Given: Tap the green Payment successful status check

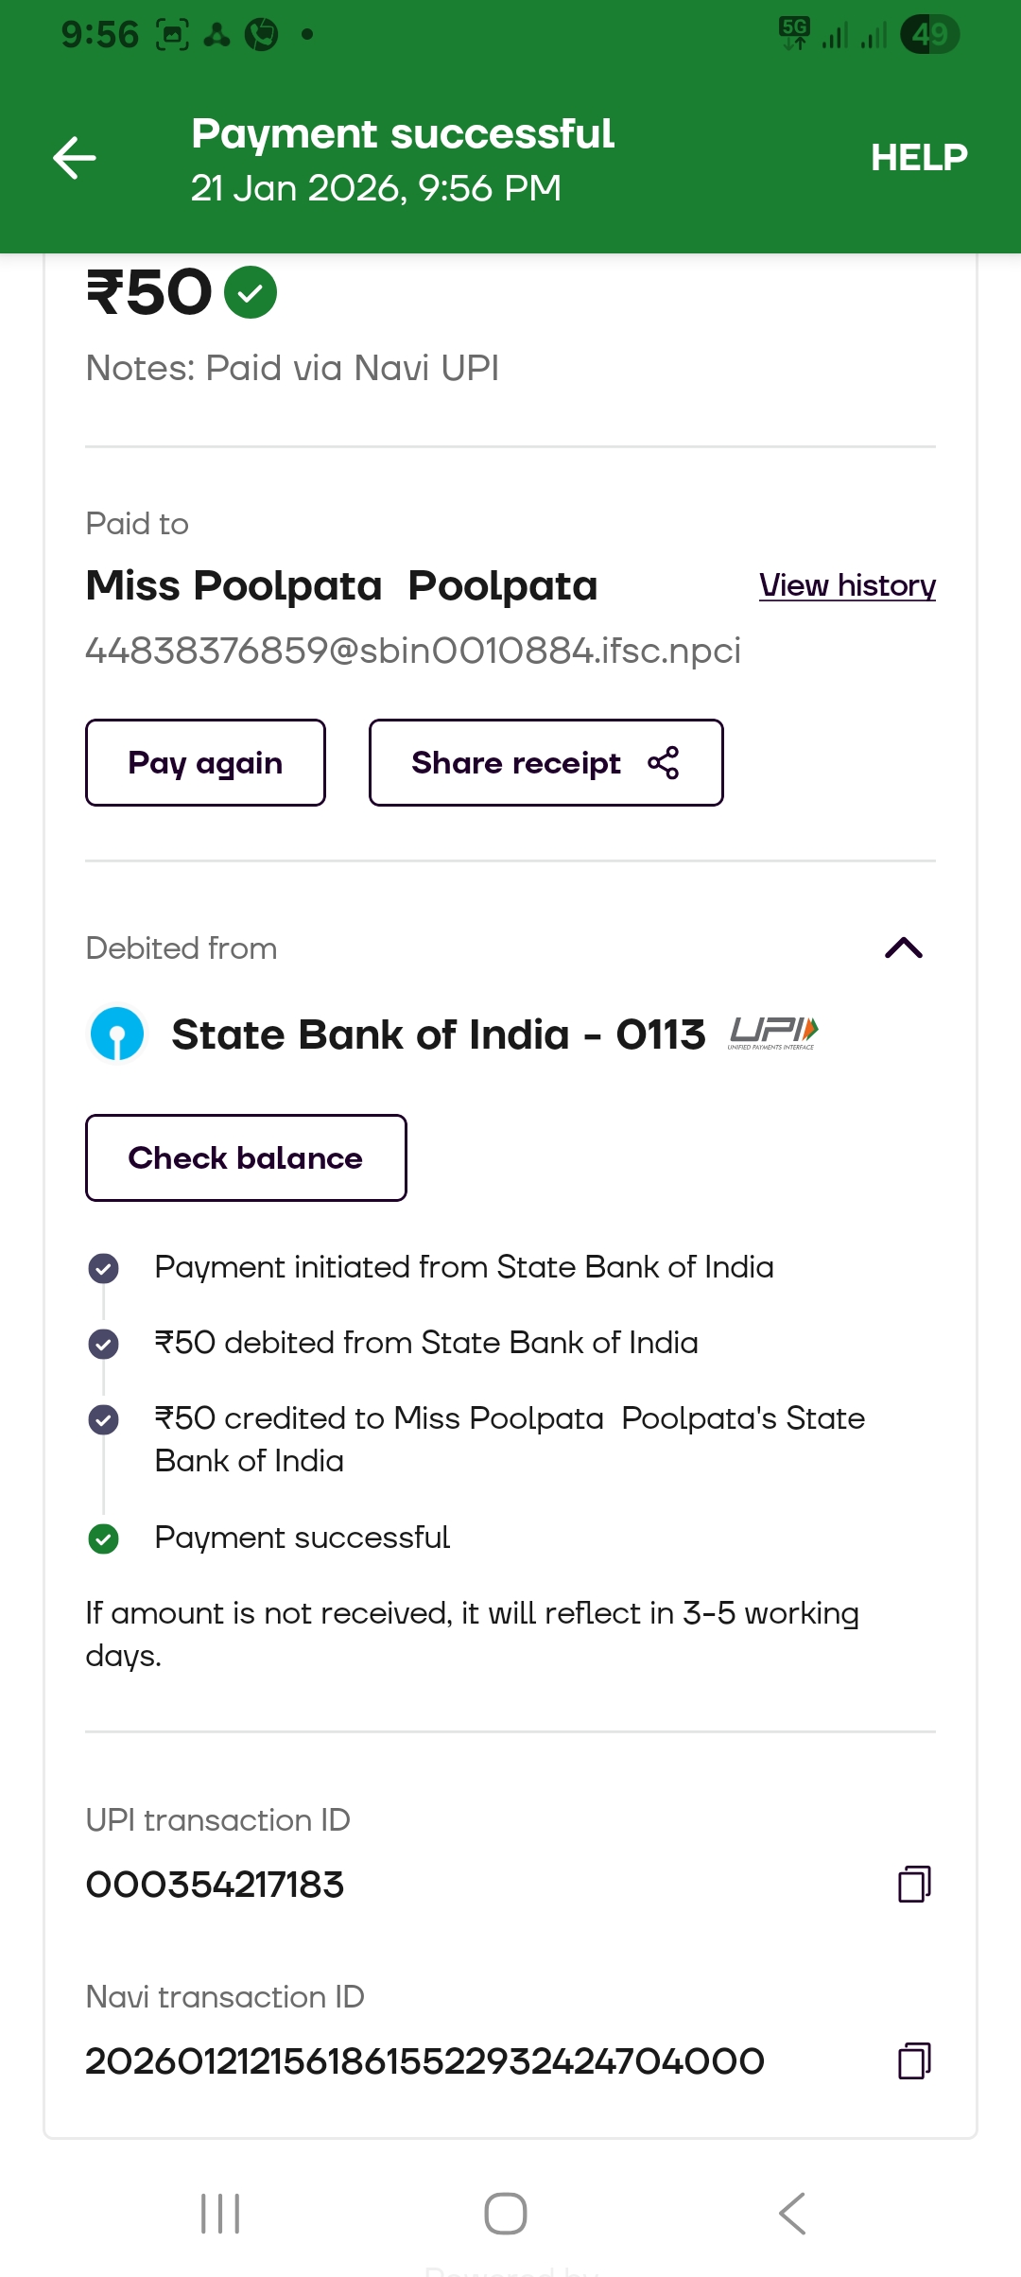Looking at the screenshot, I should (x=103, y=1538).
